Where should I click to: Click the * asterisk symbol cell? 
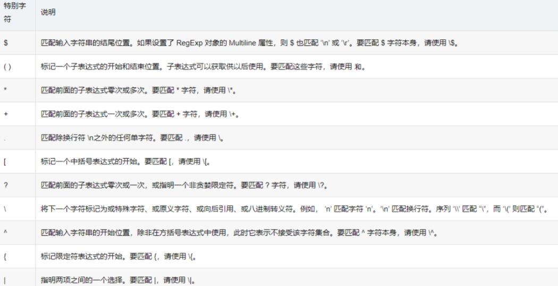5,91
